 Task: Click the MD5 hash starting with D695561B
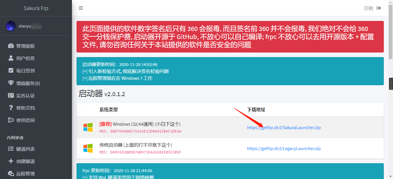point(146,152)
